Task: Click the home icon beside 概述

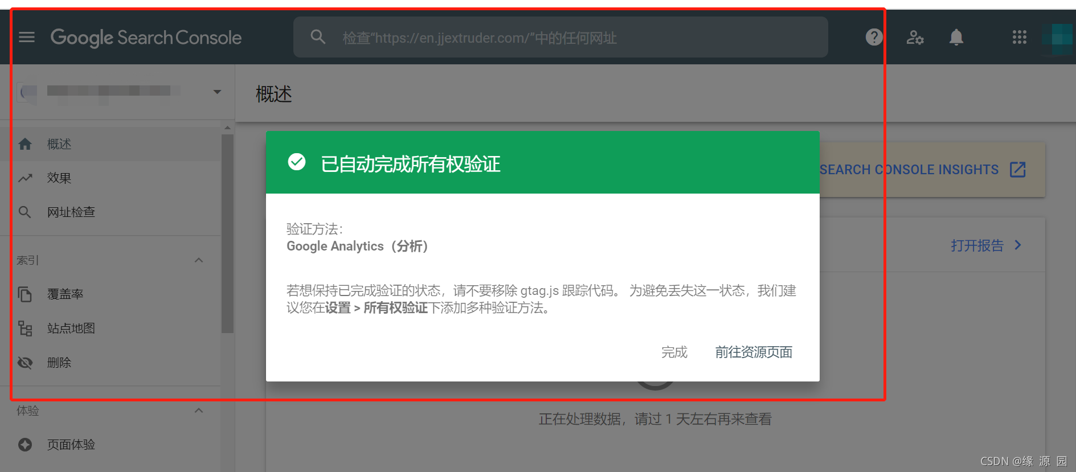Action: click(x=25, y=144)
